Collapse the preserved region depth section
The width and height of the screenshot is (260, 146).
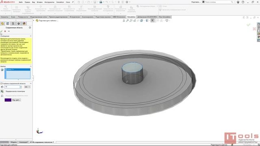coord(30,84)
